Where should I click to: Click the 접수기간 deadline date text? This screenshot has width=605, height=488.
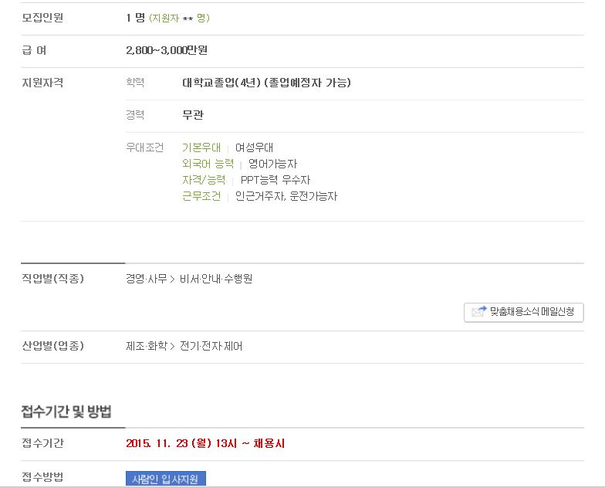(205, 443)
